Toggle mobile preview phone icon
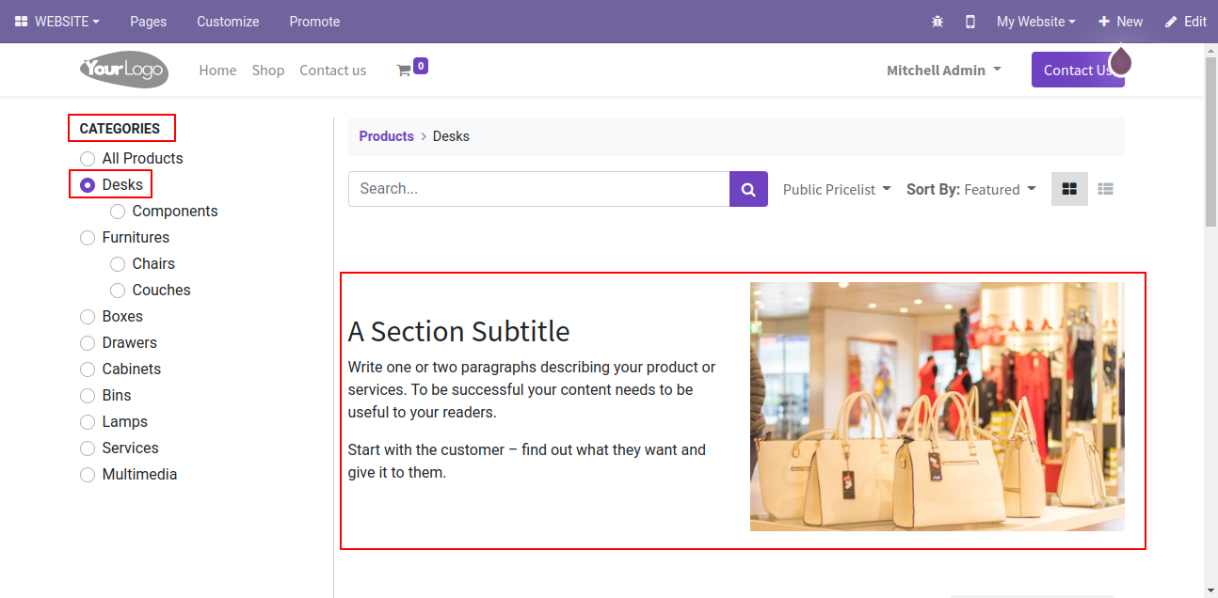This screenshot has width=1218, height=598. [970, 22]
